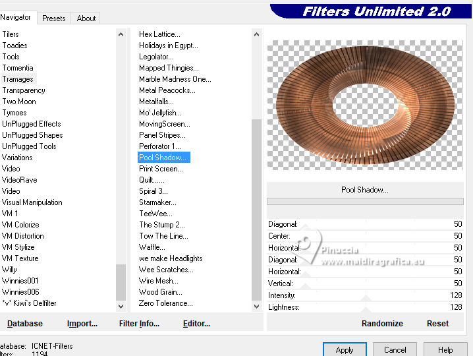Open Filter Info
This screenshot has height=356, width=473.
139,324
